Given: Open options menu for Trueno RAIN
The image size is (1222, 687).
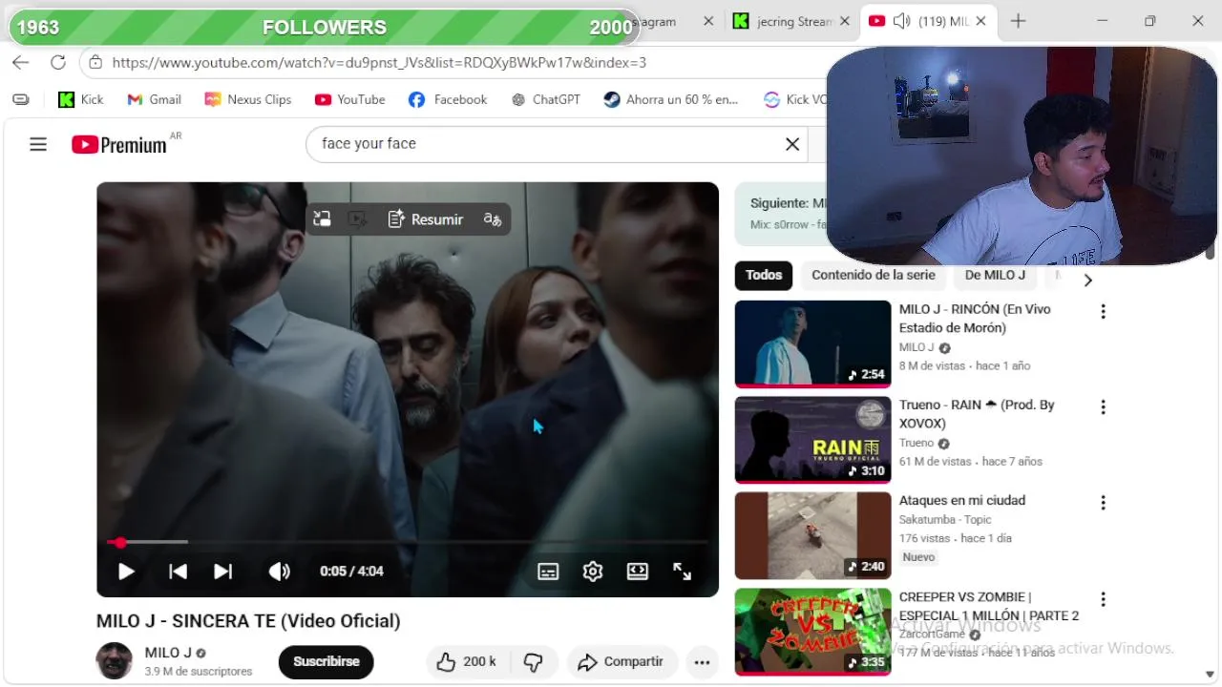Looking at the screenshot, I should [1103, 407].
